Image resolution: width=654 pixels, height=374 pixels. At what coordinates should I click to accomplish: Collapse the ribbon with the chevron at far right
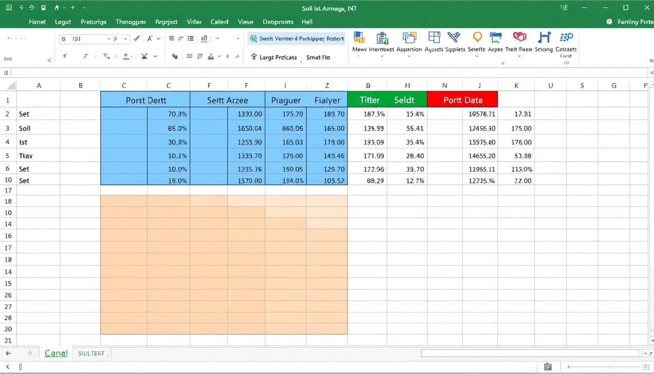click(x=651, y=61)
